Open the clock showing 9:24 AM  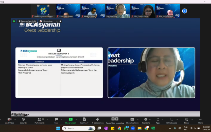[x=206, y=128]
